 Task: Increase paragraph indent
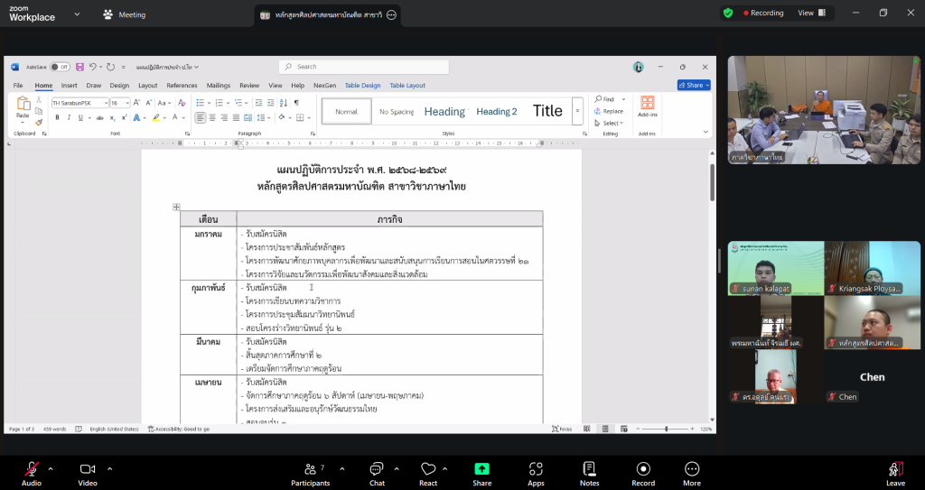click(270, 103)
